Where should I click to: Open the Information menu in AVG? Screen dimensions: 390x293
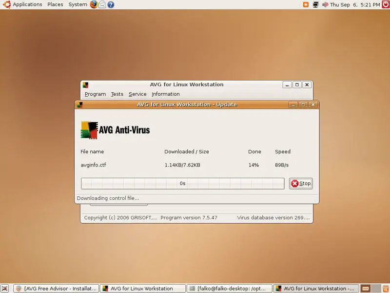166,94
